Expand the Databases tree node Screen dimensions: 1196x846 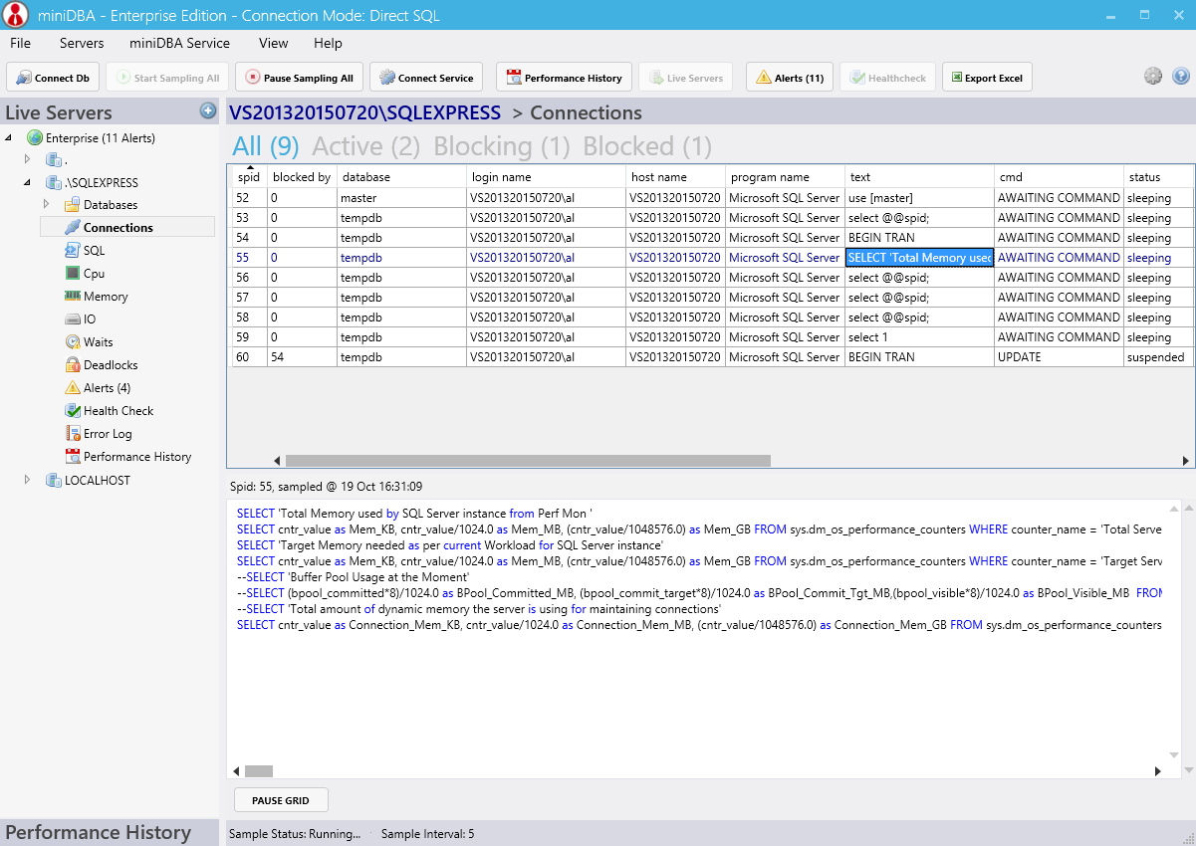click(46, 205)
